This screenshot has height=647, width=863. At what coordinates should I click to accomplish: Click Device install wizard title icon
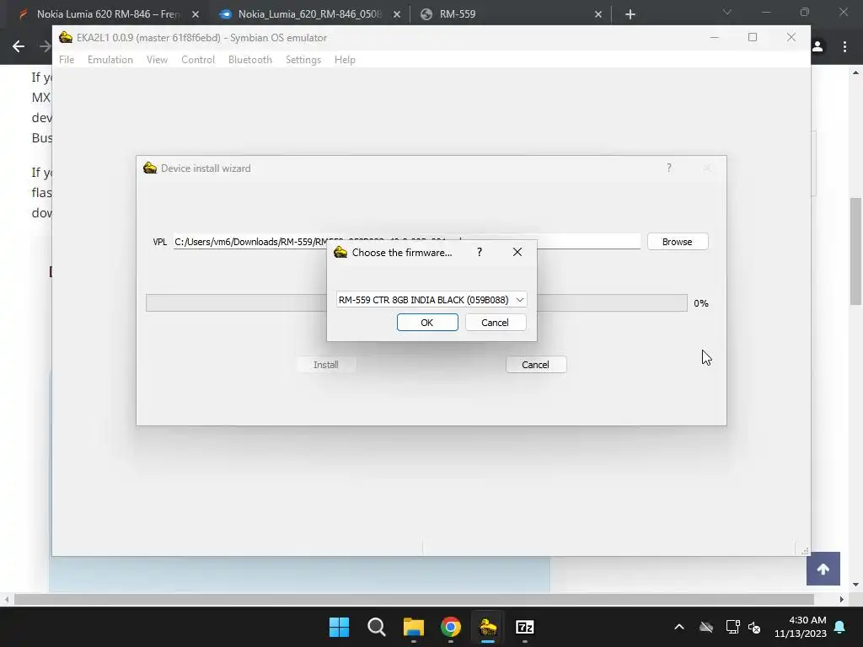click(x=150, y=168)
